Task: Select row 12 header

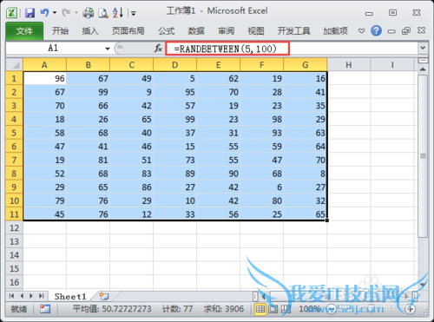Action: [14, 228]
